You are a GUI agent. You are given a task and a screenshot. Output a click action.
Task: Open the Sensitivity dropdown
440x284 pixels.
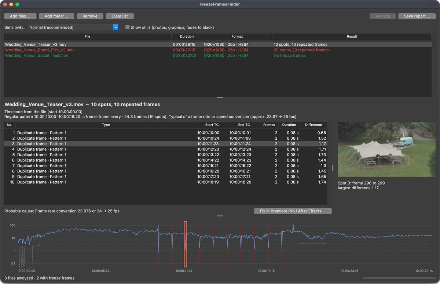pos(73,27)
